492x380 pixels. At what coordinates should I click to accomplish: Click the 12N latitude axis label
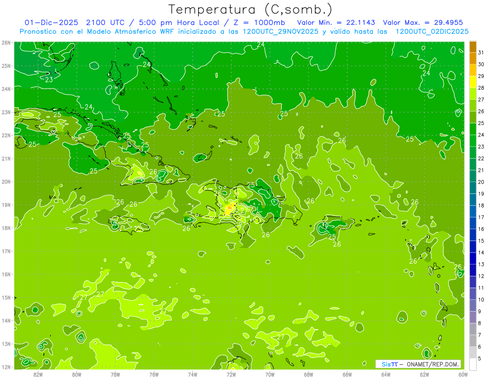coord(6,367)
